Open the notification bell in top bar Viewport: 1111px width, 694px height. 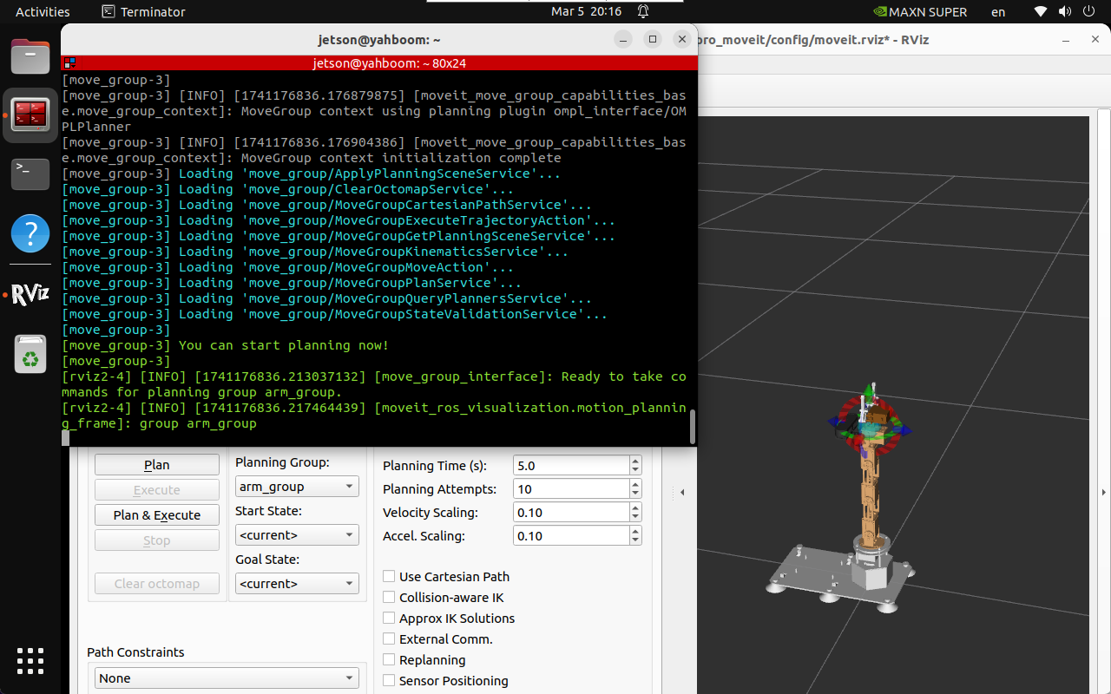643,12
